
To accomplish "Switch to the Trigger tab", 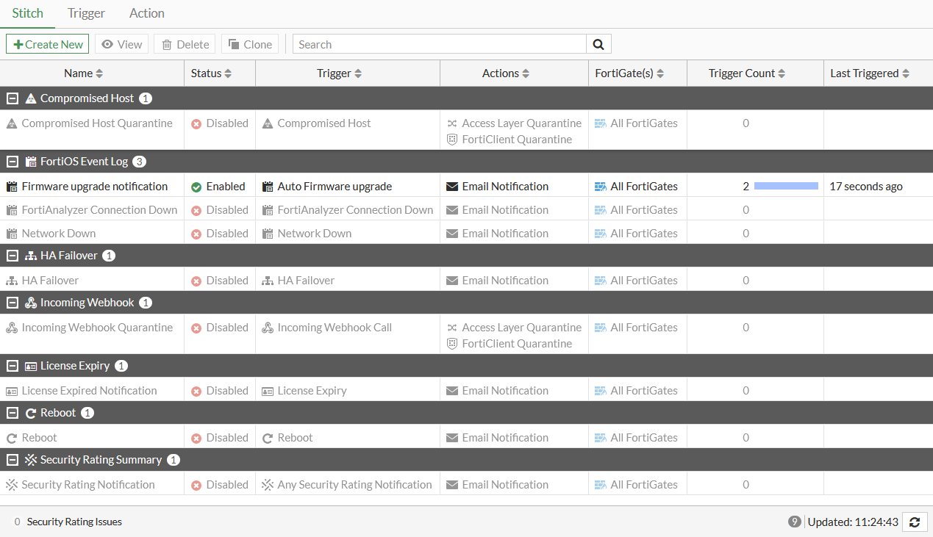I will click(x=86, y=13).
